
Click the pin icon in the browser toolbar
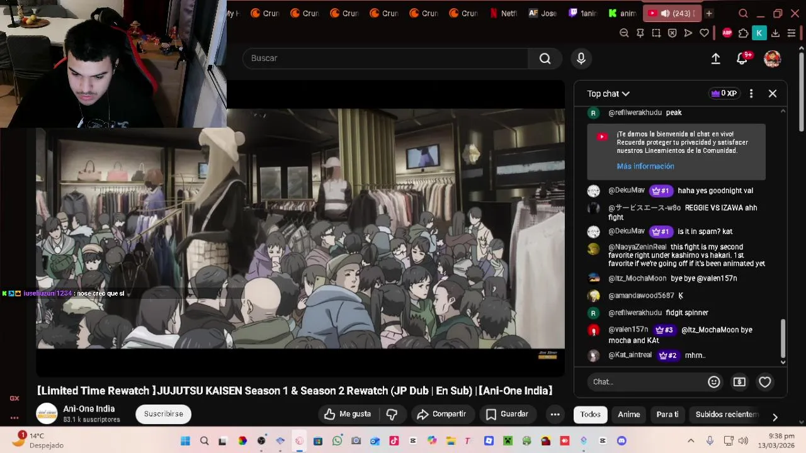click(640, 33)
